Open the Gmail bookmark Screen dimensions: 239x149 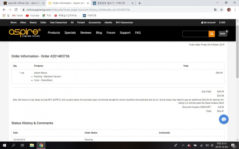pyautogui.click(x=17, y=16)
